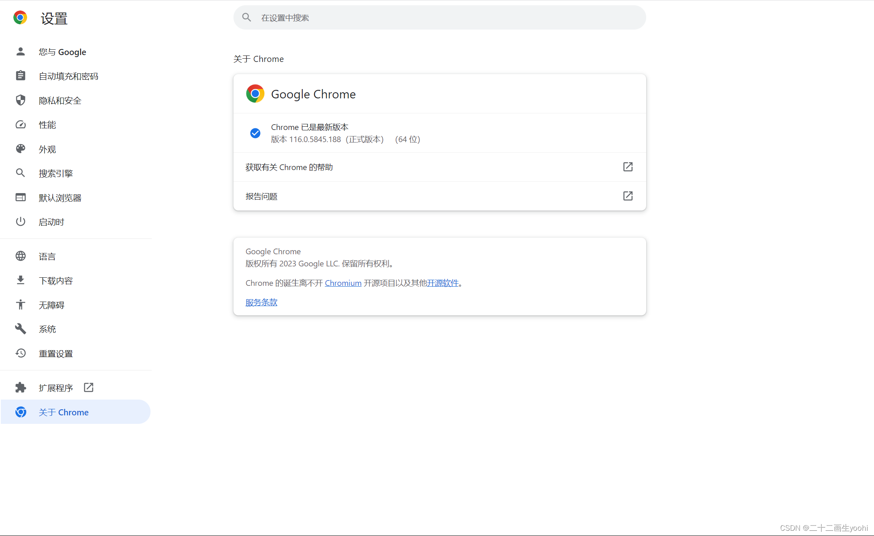
Task: Click the 报告问题 row
Action: pyautogui.click(x=439, y=196)
